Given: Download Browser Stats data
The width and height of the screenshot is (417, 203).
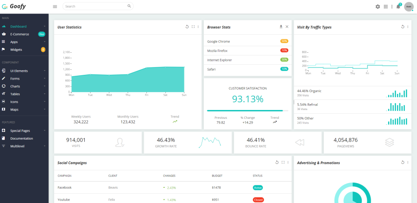Looking at the screenshot, I should pyautogui.click(x=281, y=26).
